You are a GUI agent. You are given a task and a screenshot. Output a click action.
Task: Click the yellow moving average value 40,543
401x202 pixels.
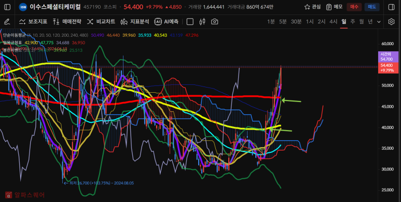(160, 35)
